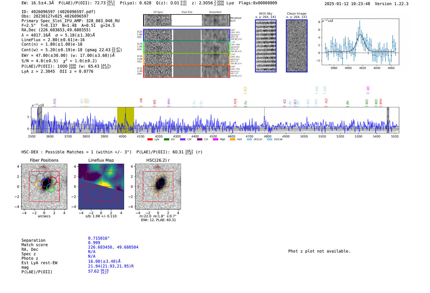Image resolution: width=430 pixels, height=293 pixels.
Task: Open the With Sky cutout image
Action: tap(266, 46)
